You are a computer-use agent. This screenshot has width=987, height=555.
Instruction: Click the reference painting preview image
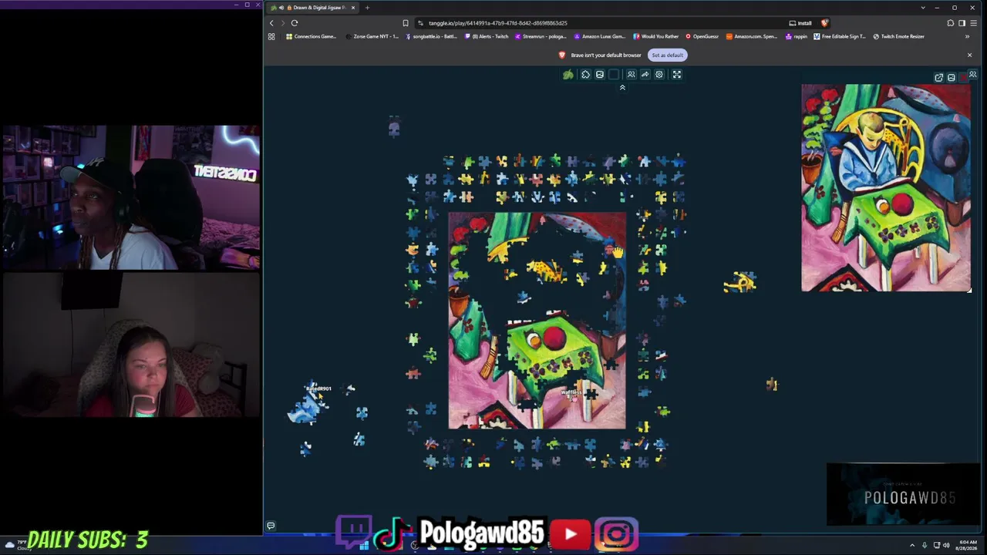point(886,188)
